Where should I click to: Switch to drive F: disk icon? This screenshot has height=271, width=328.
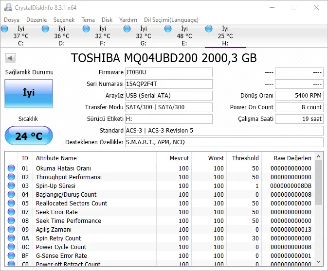87,29
